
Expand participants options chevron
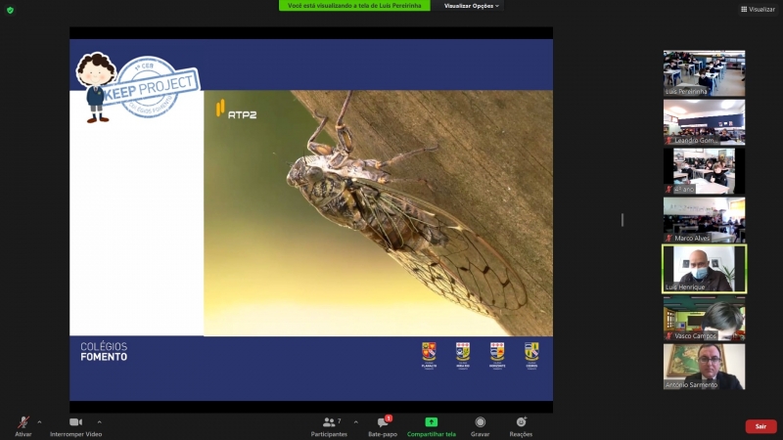(355, 422)
